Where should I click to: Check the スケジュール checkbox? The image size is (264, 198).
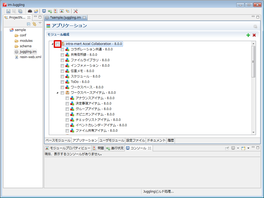(62, 77)
